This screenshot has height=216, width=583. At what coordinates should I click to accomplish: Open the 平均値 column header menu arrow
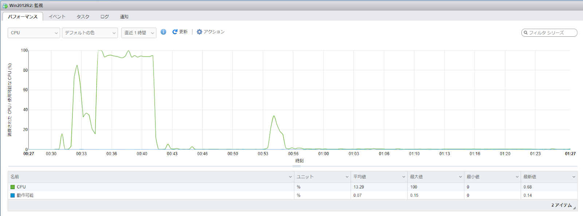coord(404,177)
